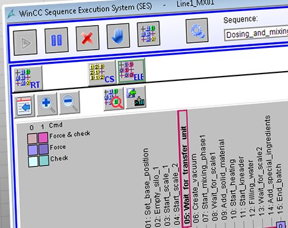Zoom in with the plus magnifier
Image resolution: width=288 pixels, height=228 pixels.
click(47, 104)
